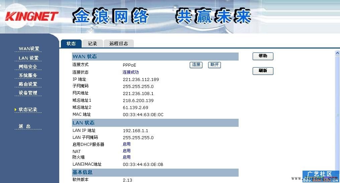Viewport: 340px width, 183px height.
Task: Click 启用 value in the NAT row
Action: [x=126, y=151]
